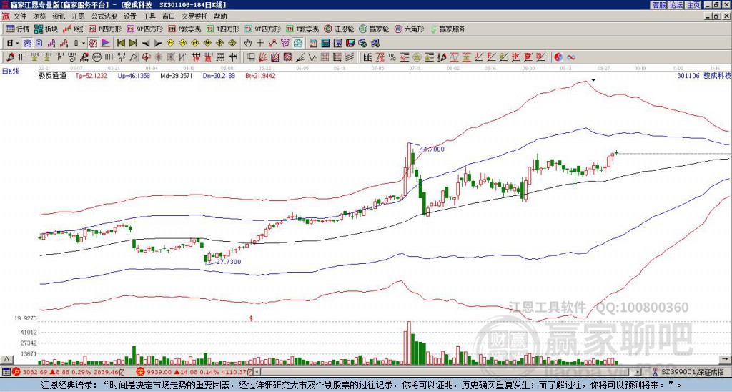Select the red crosshair circle tool
Viewport: 732px width, 392px height.
point(146,57)
